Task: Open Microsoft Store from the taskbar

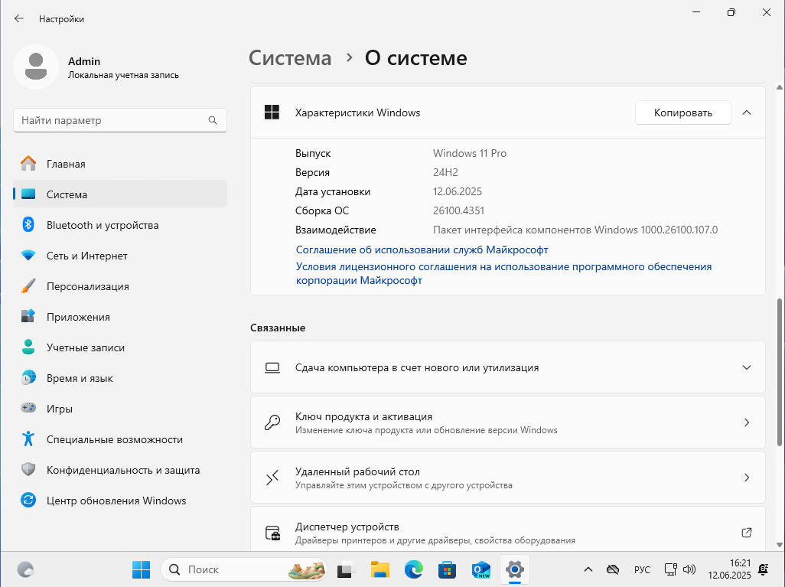Action: coord(447,569)
